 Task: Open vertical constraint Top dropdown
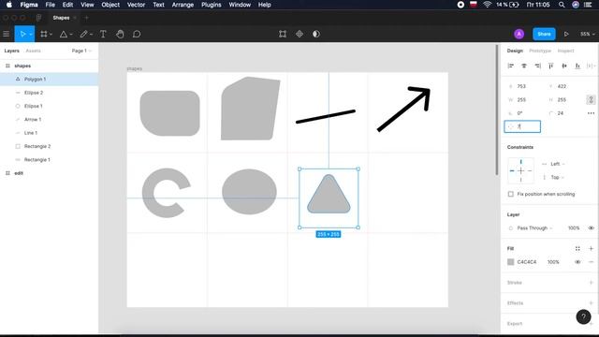tap(557, 177)
